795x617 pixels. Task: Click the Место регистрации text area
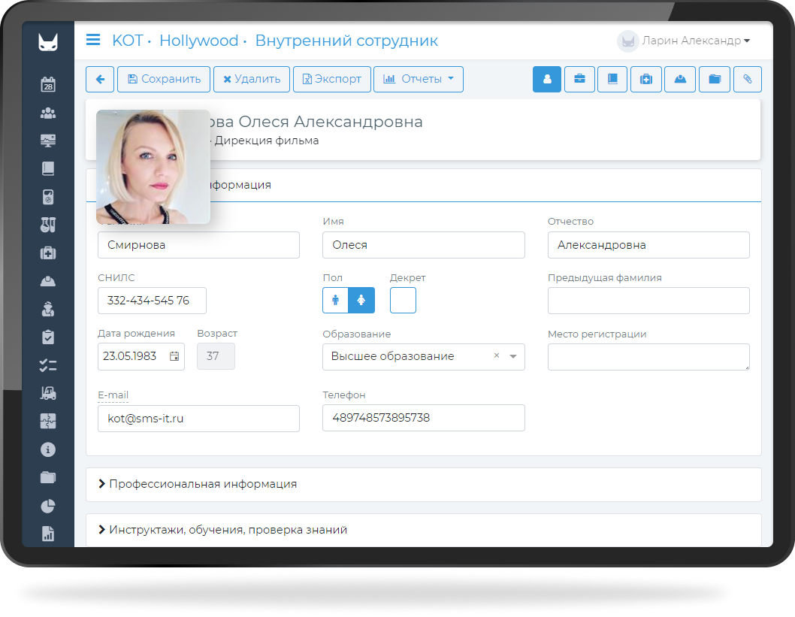point(648,357)
